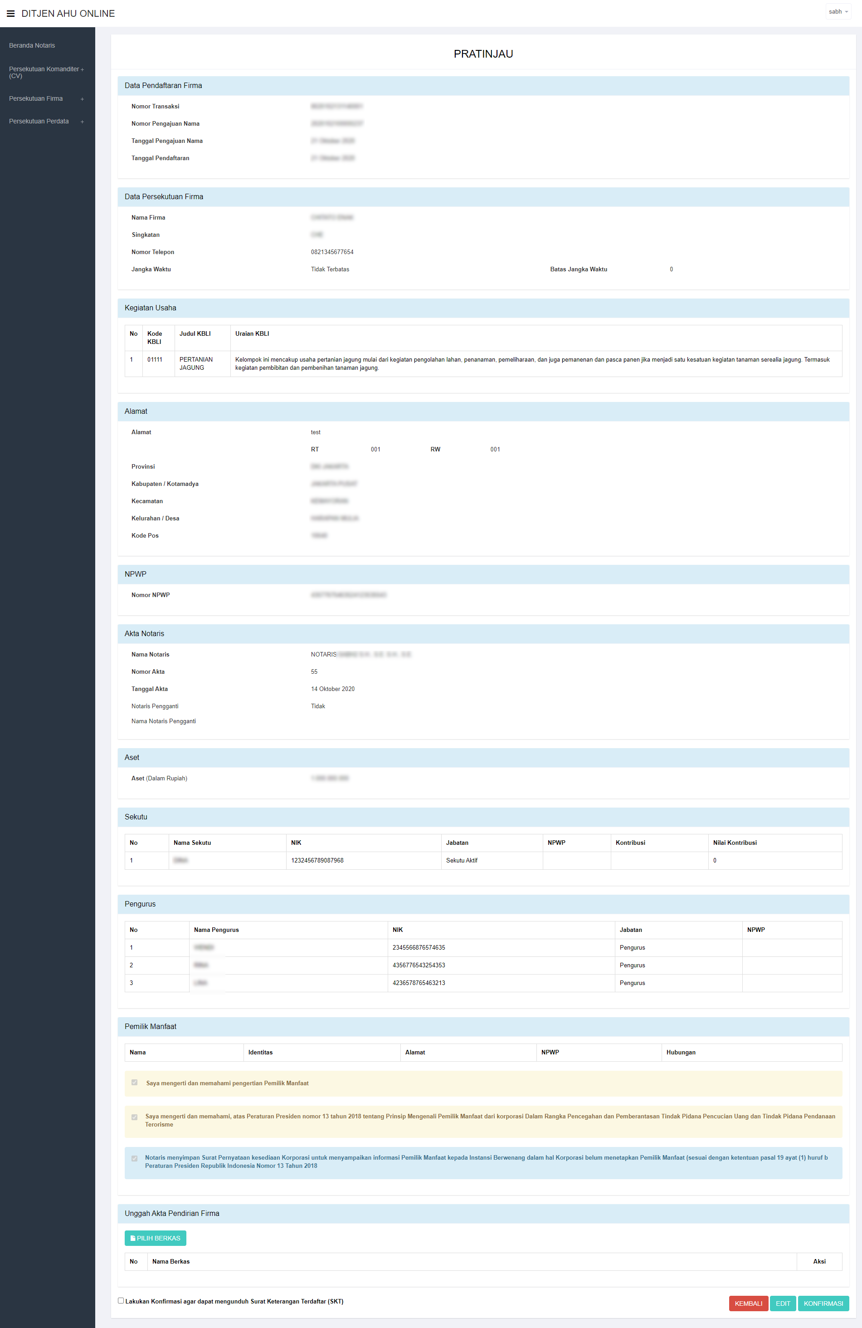Confirm with the KONFIRMASI button
Screen dimensions: 862x1328
(x=823, y=1303)
